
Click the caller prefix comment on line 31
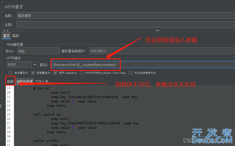[45, 141]
